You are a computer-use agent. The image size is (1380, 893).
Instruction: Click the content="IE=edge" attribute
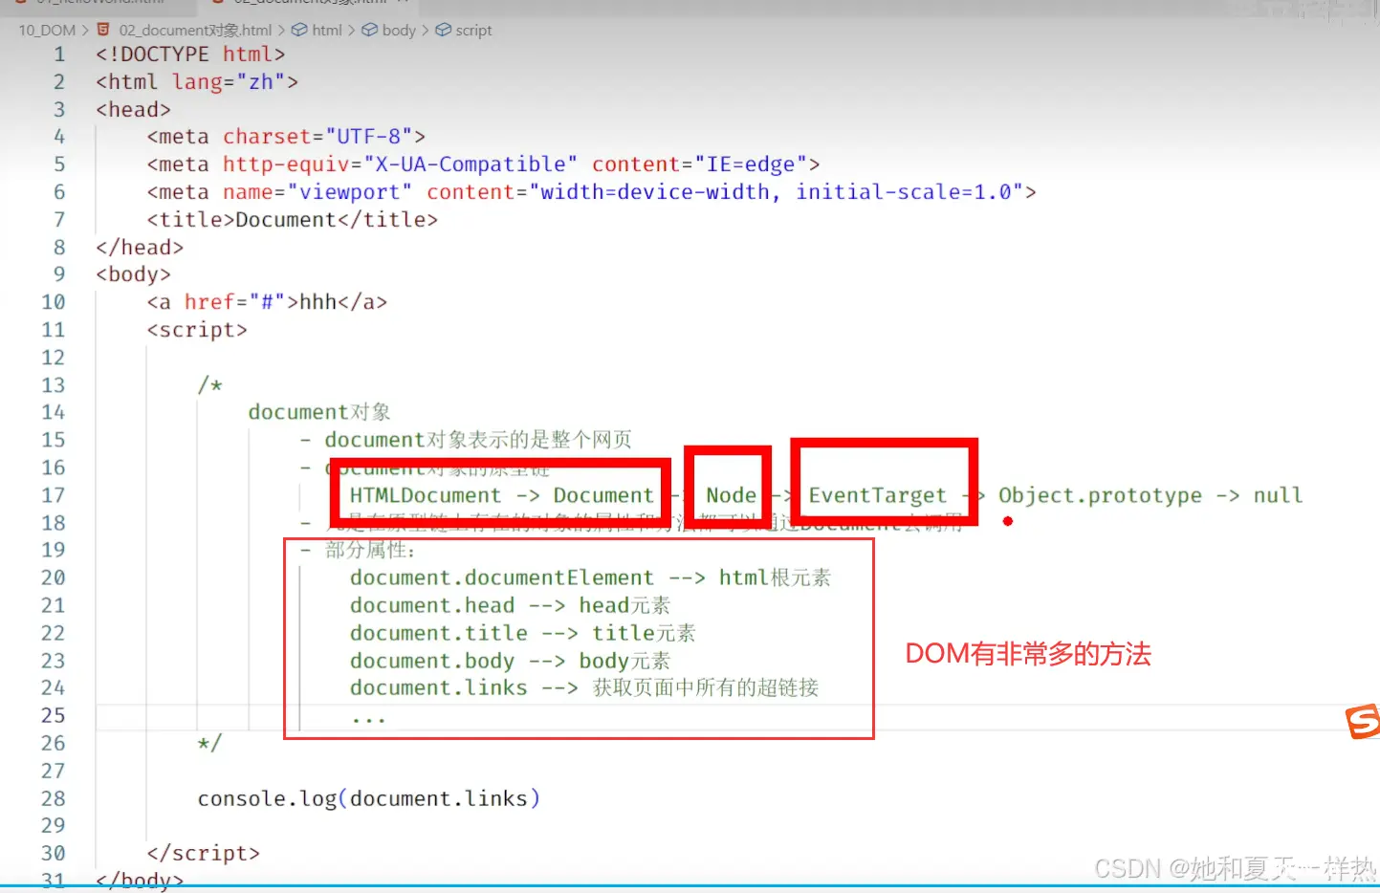tap(699, 164)
